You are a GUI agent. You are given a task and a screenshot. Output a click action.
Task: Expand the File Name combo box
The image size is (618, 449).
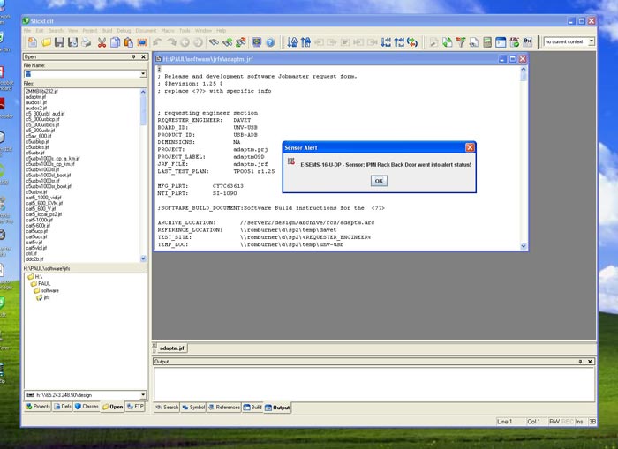142,74
